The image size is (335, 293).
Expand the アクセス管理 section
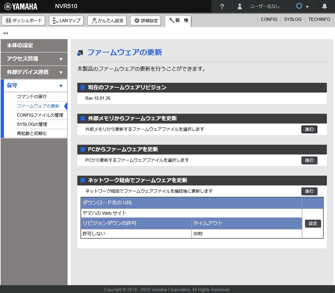(x=34, y=59)
